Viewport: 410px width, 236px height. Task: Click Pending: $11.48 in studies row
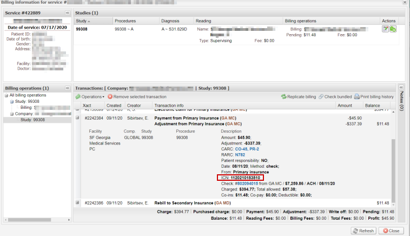pos(301,35)
